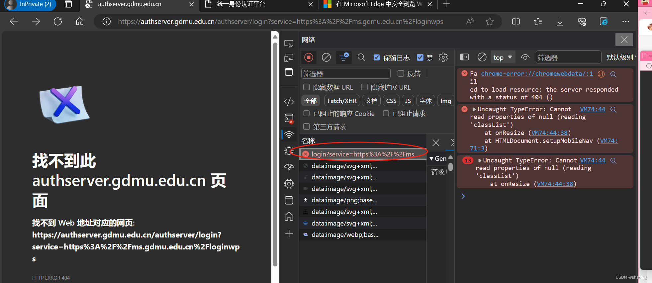
Task: Collapse the Gen section in details
Action: 431,158
